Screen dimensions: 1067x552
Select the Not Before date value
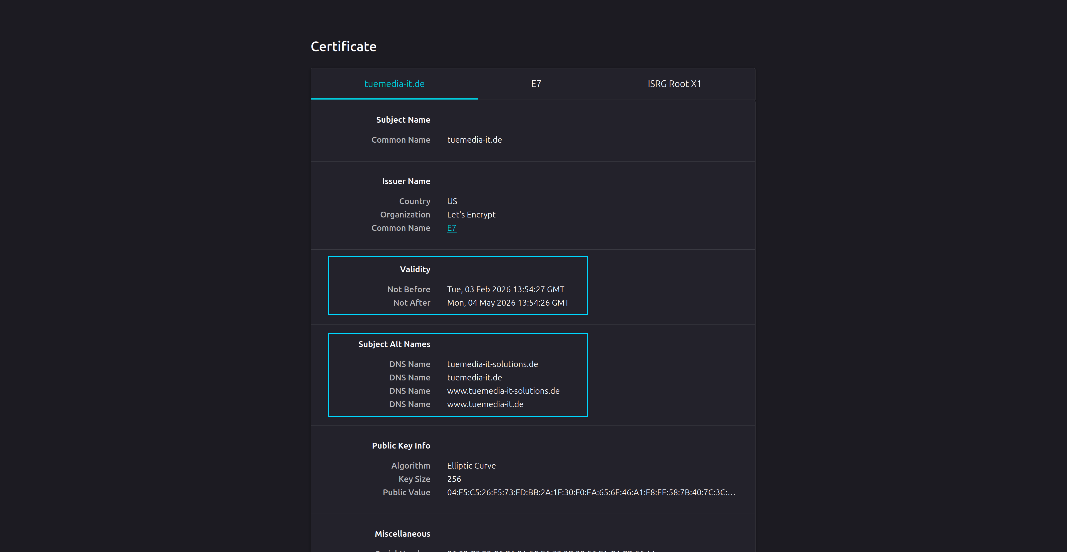point(505,289)
